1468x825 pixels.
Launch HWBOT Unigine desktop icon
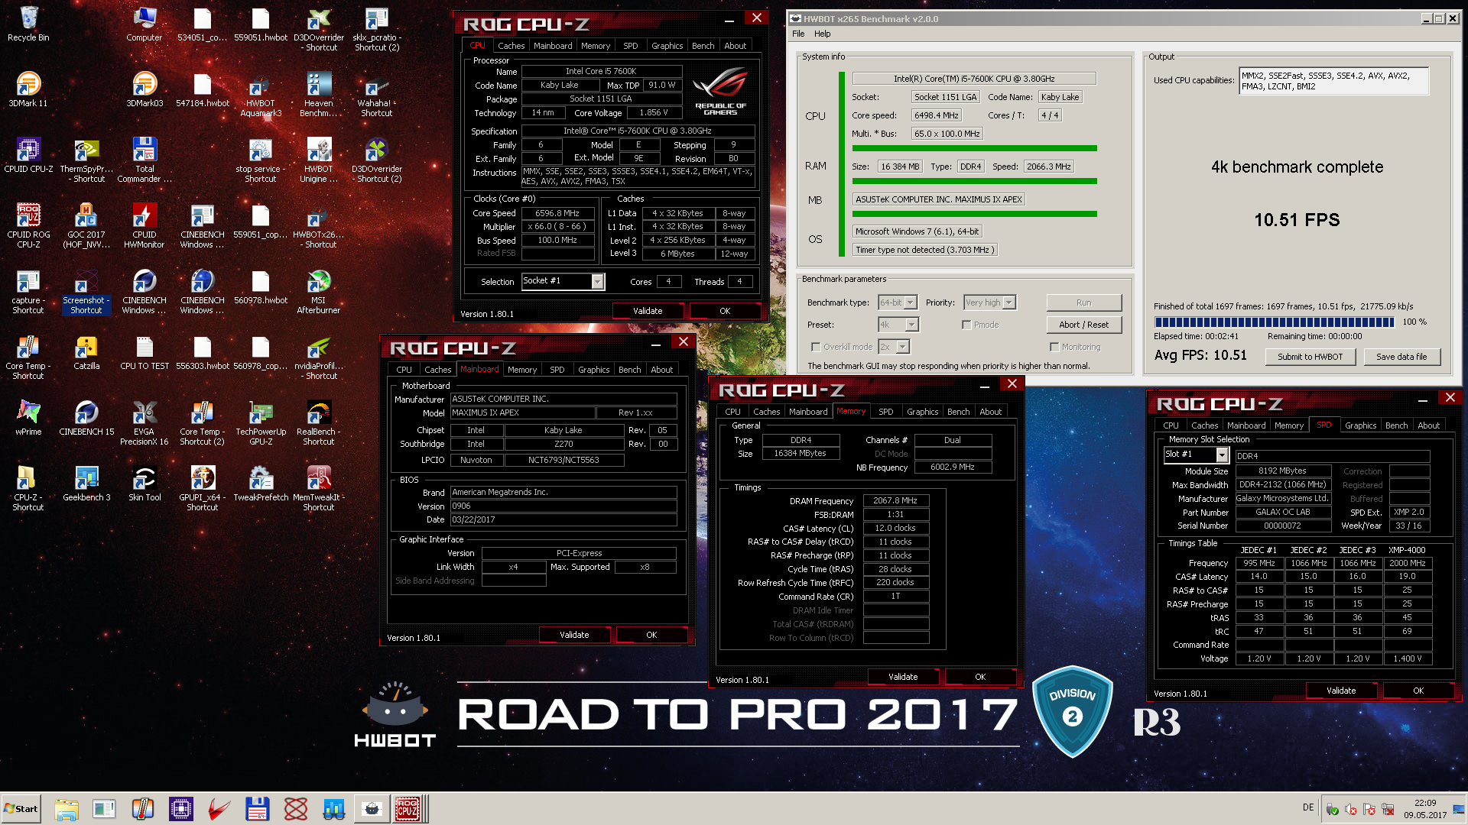tap(319, 160)
